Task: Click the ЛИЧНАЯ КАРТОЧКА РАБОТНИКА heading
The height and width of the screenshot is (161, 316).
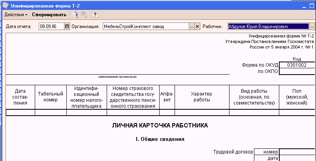Action: pyautogui.click(x=160, y=125)
